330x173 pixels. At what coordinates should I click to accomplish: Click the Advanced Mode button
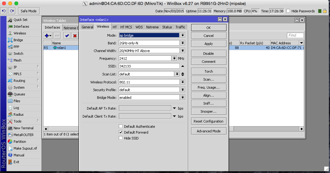click(209, 131)
